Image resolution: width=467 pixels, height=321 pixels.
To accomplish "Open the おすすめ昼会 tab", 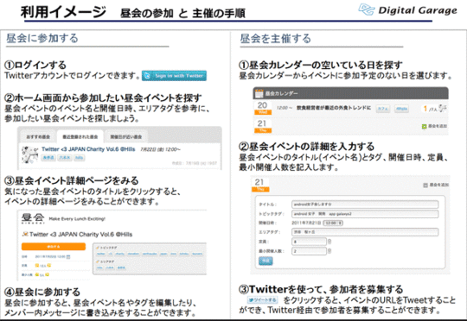I will click(38, 137).
